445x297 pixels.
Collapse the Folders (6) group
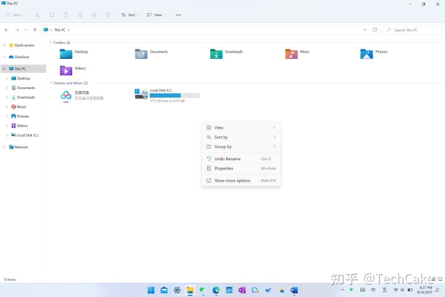tap(51, 43)
